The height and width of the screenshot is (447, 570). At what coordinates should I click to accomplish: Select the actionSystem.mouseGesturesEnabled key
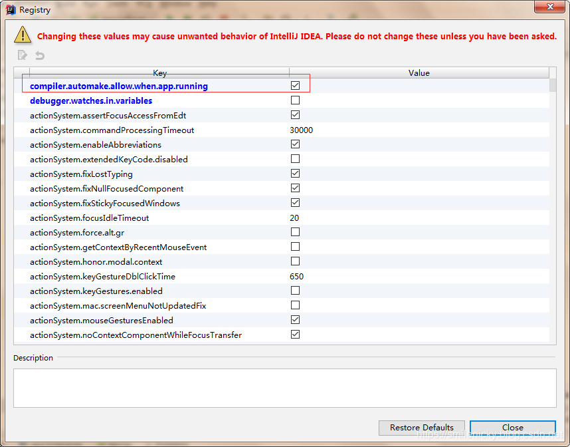[x=102, y=321]
